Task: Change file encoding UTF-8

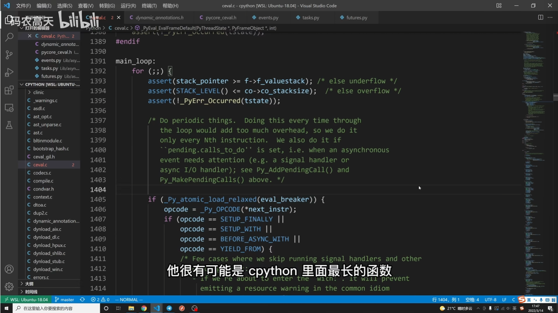Action: (490, 300)
